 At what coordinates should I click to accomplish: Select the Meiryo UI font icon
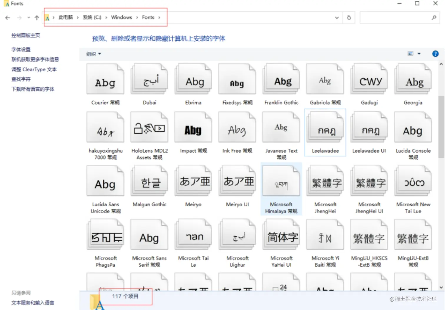237,181
